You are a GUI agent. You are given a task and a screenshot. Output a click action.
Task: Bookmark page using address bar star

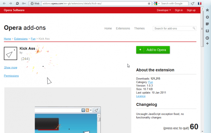149,3
